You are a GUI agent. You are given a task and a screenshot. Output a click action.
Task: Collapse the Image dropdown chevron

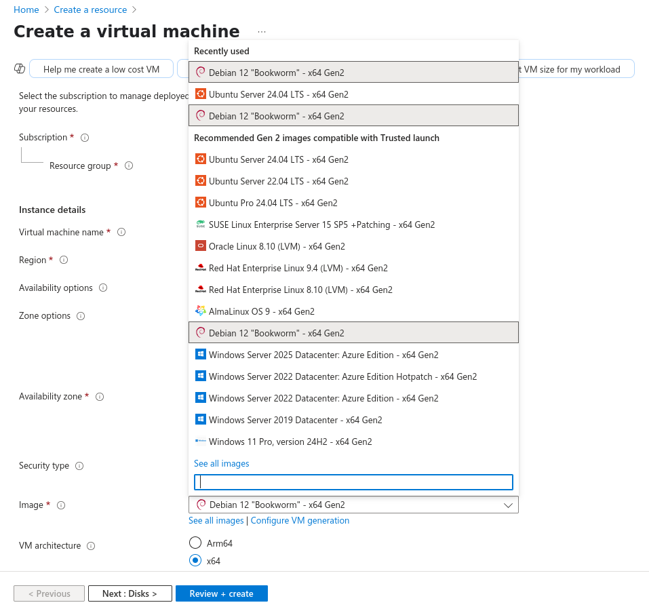click(x=508, y=505)
